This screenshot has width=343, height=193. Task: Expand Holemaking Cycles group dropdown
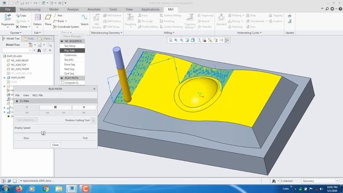(x=249, y=33)
